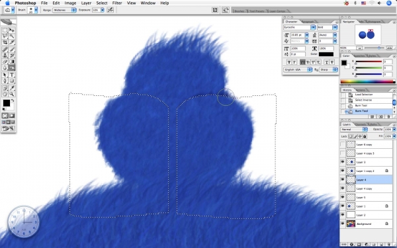Select the Eyedropper tool
This screenshot has height=248, width=397.
click(x=12, y=88)
